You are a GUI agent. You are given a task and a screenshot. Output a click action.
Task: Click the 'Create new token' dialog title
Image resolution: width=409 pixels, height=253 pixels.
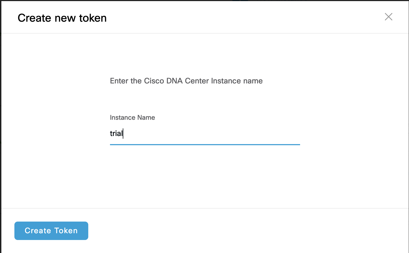coord(62,18)
